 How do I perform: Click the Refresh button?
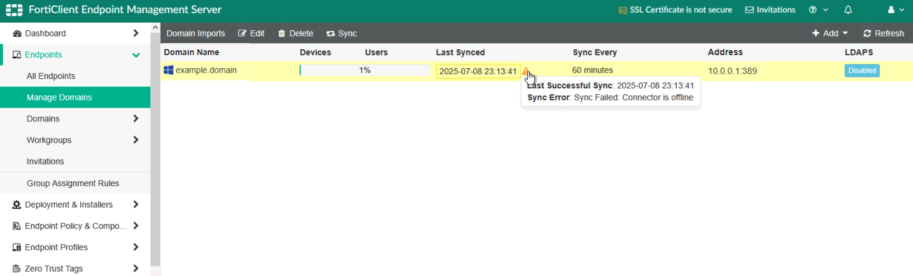884,34
